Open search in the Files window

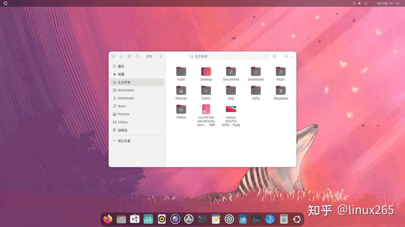point(137,56)
